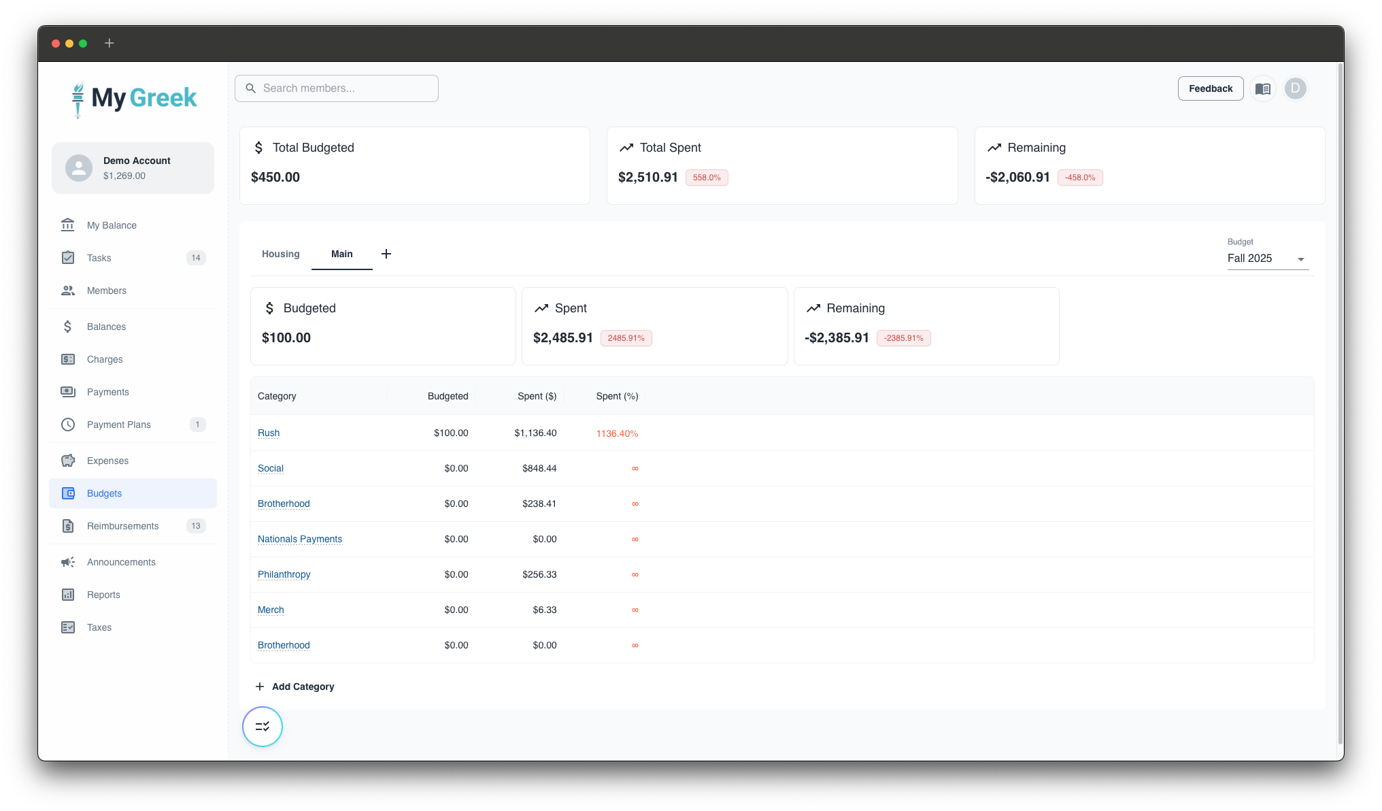This screenshot has height=811, width=1382.
Task: Click the Reimbursements receipt icon
Action: (68, 526)
